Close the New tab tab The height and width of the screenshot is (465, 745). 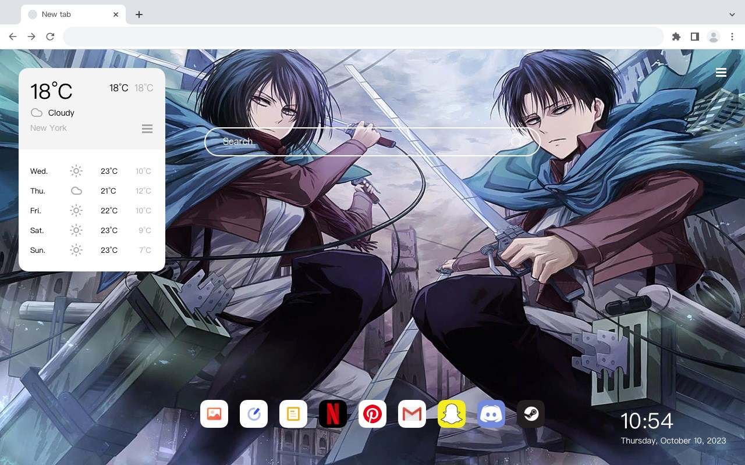pyautogui.click(x=116, y=15)
